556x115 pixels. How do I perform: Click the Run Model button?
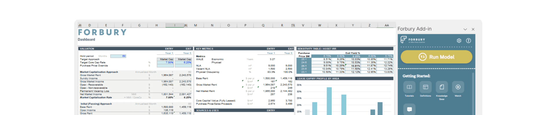[436, 57]
